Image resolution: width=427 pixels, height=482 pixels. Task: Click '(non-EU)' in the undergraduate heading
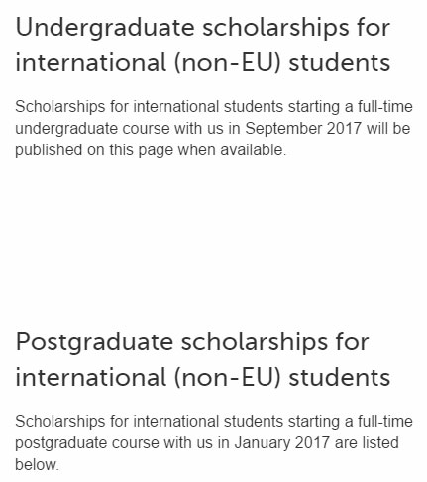click(228, 62)
